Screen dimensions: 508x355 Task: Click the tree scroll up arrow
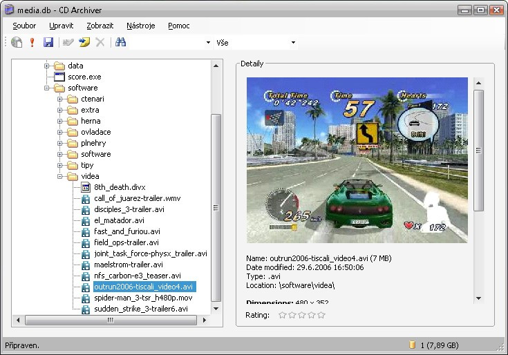pos(216,66)
